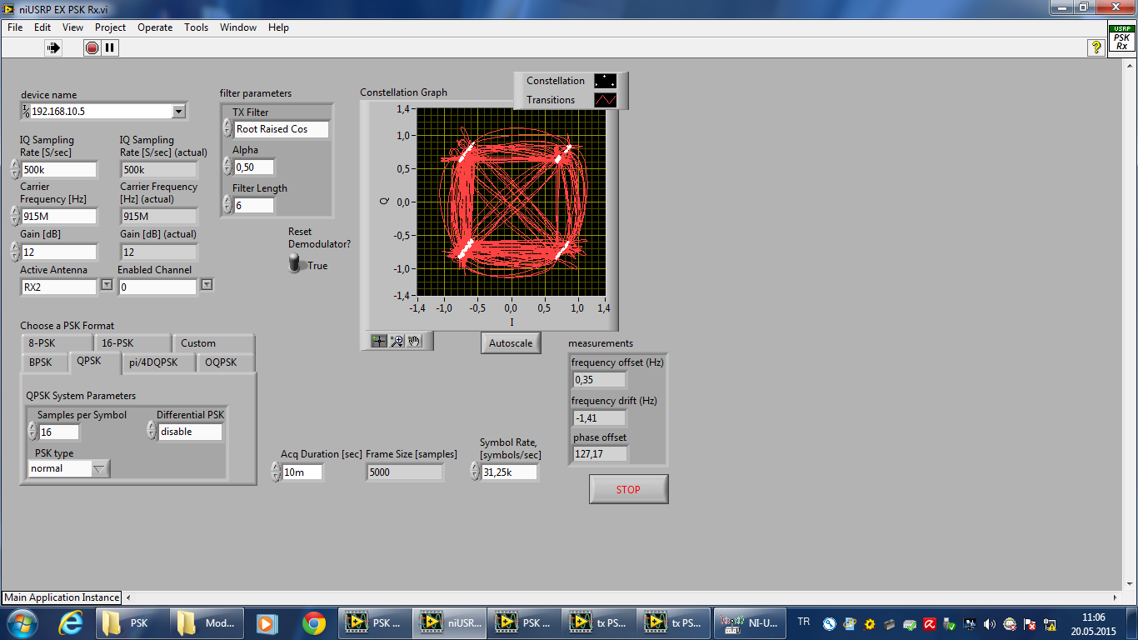This screenshot has height=640, width=1138.
Task: Click the Autoscale button
Action: 511,342
